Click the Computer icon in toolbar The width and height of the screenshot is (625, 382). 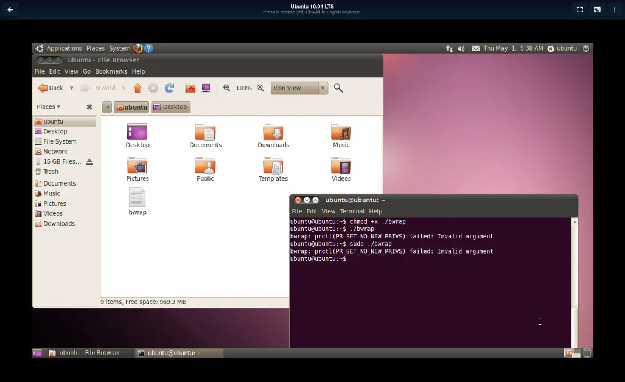point(206,88)
